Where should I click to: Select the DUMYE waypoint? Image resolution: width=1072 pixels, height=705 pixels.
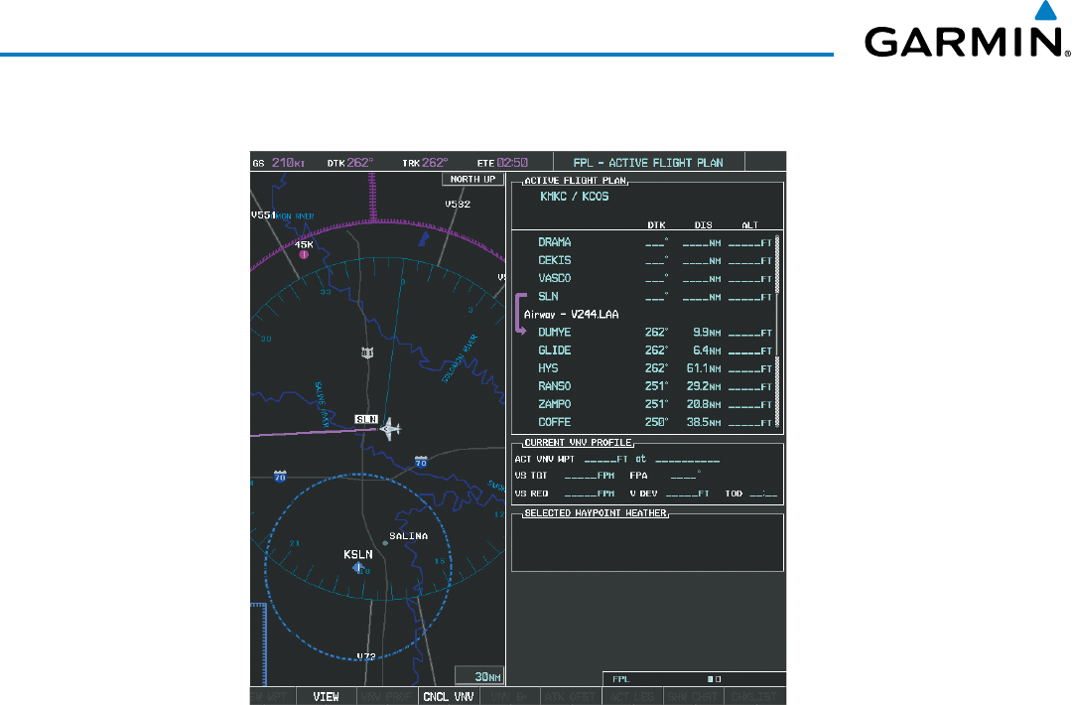point(555,333)
